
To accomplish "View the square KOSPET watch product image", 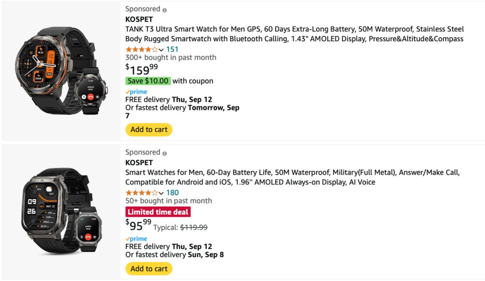I will [x=61, y=212].
